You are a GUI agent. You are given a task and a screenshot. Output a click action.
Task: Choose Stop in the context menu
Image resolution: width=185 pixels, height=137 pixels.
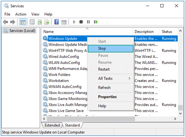point(111,49)
